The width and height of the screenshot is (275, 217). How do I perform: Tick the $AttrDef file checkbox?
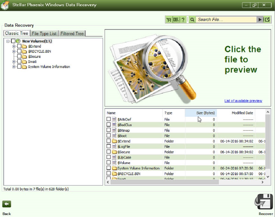109,119
